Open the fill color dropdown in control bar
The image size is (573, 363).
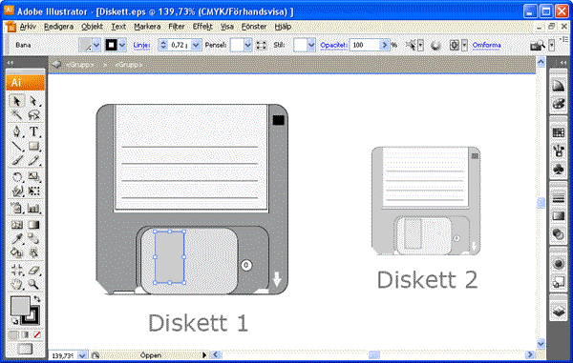coord(96,45)
